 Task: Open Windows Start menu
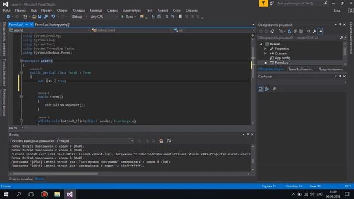click(x=6, y=194)
